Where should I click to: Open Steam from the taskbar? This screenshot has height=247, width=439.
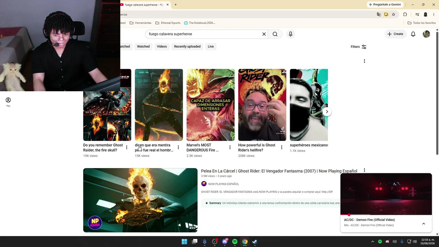tap(255, 242)
